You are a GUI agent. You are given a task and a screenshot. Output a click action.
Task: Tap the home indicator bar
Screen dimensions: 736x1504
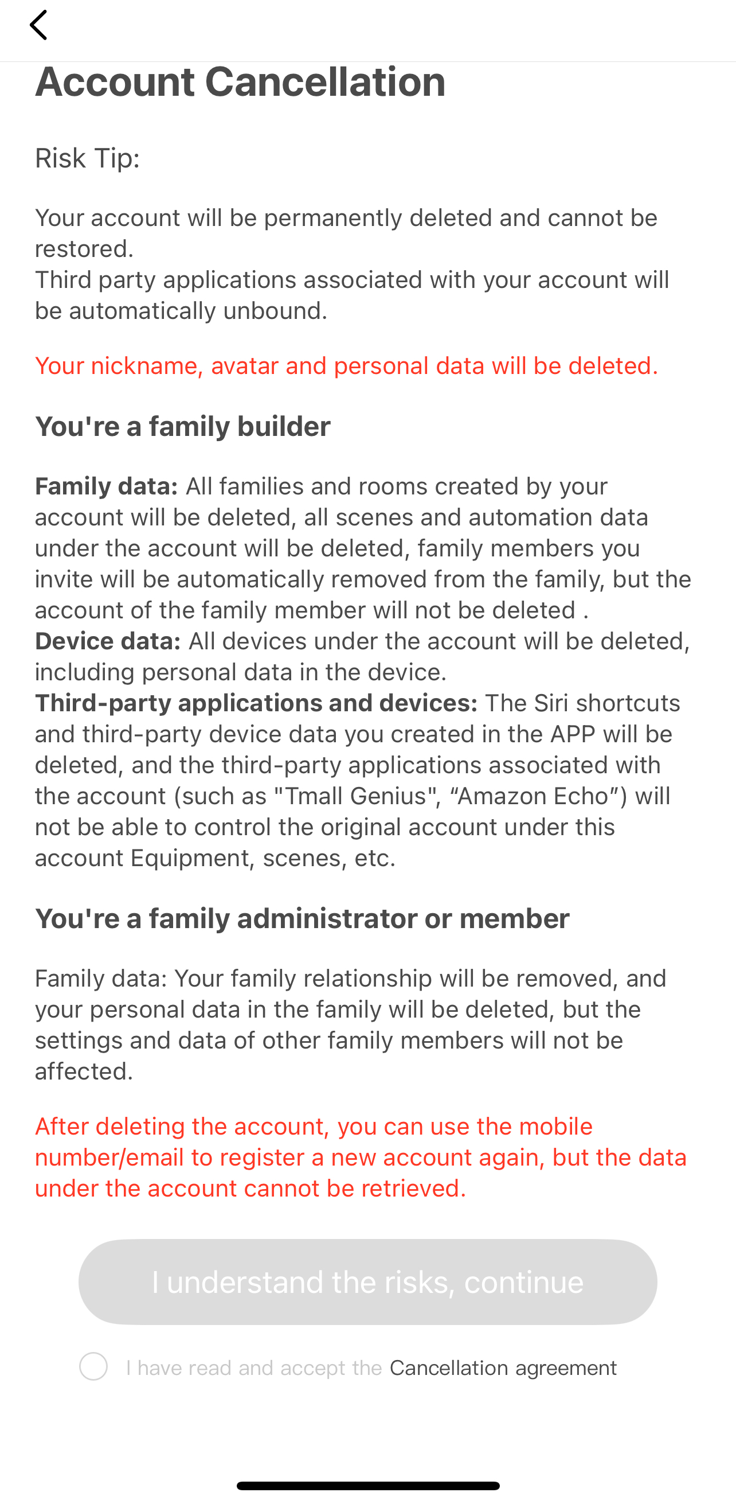[367, 1485]
